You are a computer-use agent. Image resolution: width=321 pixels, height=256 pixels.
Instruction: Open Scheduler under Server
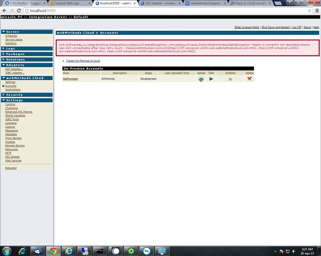tap(11, 36)
